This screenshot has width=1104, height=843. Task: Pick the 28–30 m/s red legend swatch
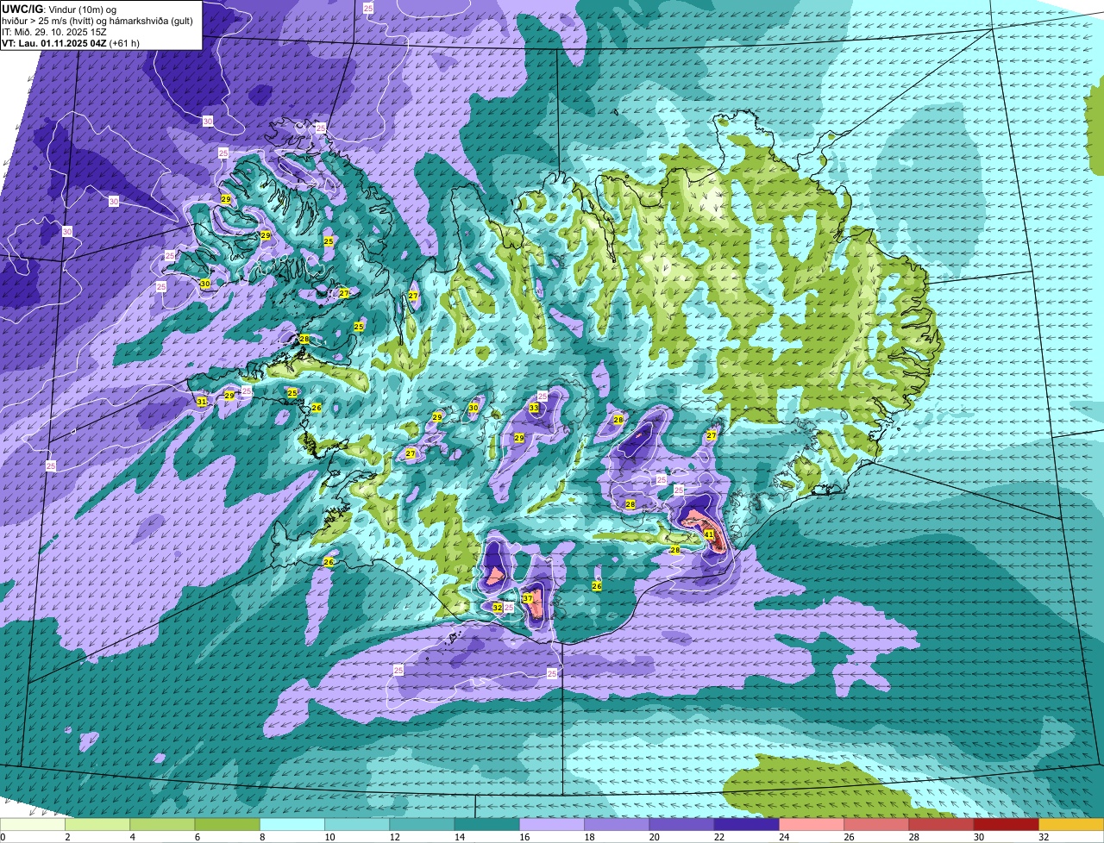coord(941,824)
